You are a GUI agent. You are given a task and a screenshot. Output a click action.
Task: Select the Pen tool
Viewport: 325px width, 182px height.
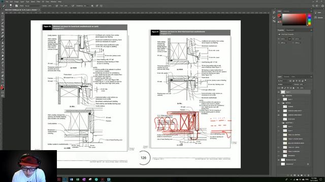(2, 62)
